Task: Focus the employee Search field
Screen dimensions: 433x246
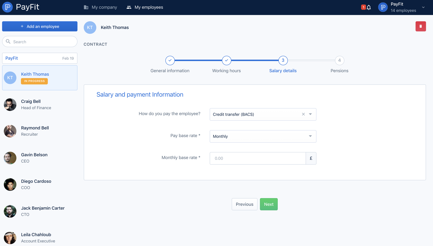Action: (40, 42)
